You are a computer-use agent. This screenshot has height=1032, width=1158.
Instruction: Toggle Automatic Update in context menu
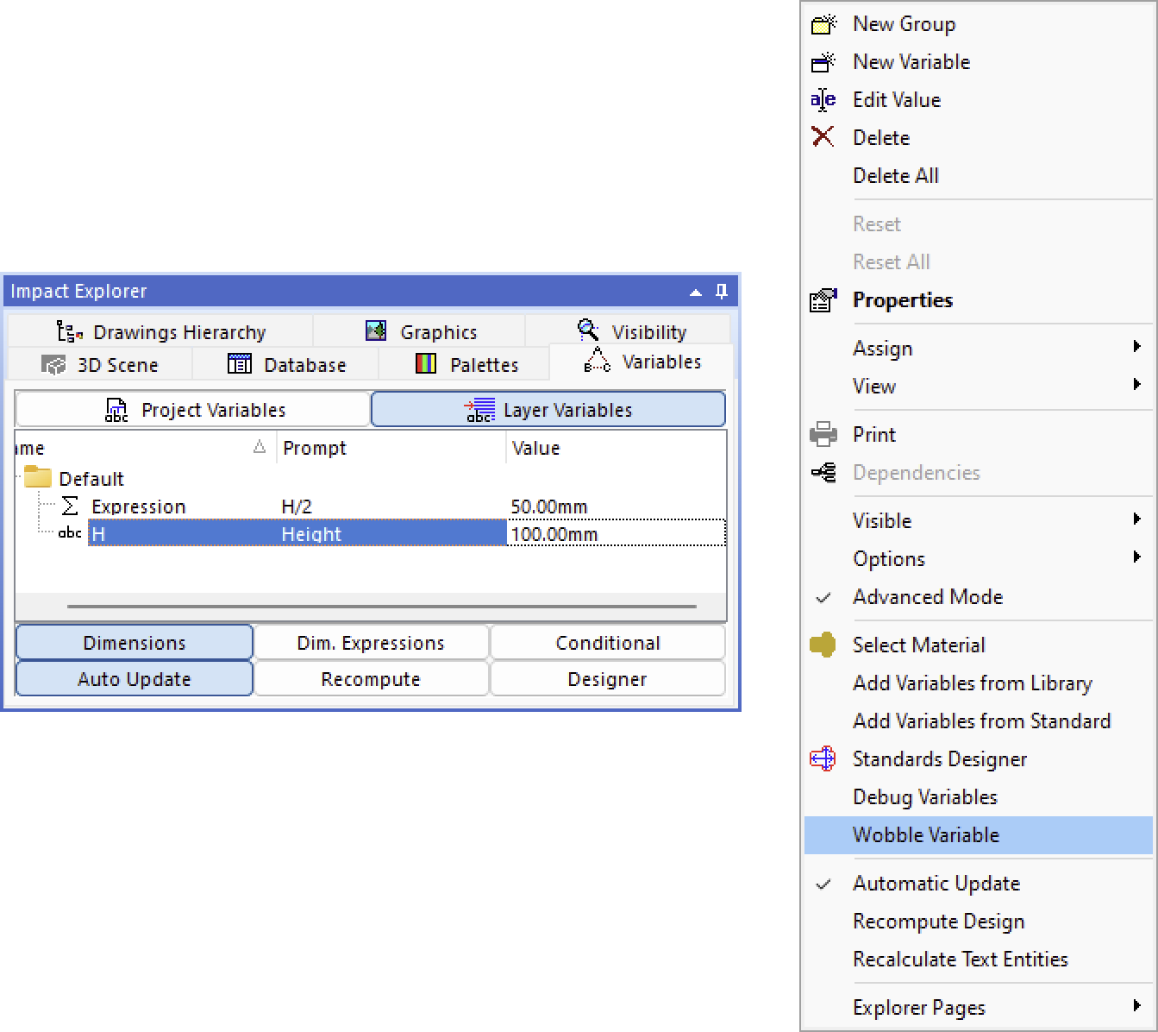979,884
